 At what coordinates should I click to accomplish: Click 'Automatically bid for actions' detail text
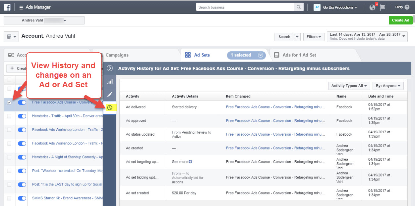(x=188, y=180)
